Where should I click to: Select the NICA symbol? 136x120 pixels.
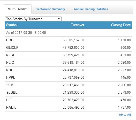10,55
